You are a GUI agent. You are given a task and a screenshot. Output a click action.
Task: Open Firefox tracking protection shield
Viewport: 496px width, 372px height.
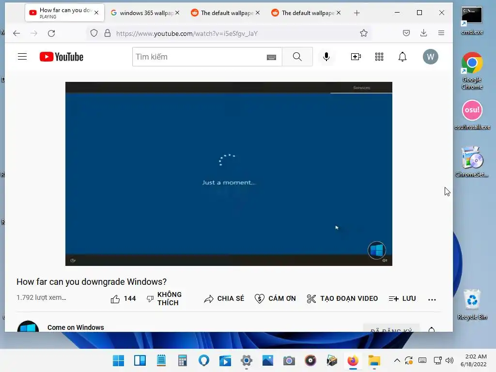coord(94,33)
